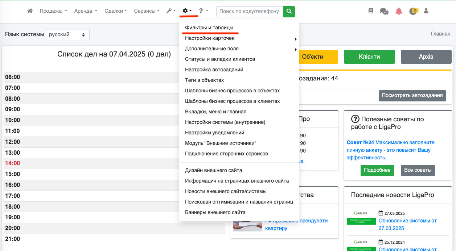Open the book knowledge base icon
This screenshot has width=456, height=251.
click(x=370, y=11)
